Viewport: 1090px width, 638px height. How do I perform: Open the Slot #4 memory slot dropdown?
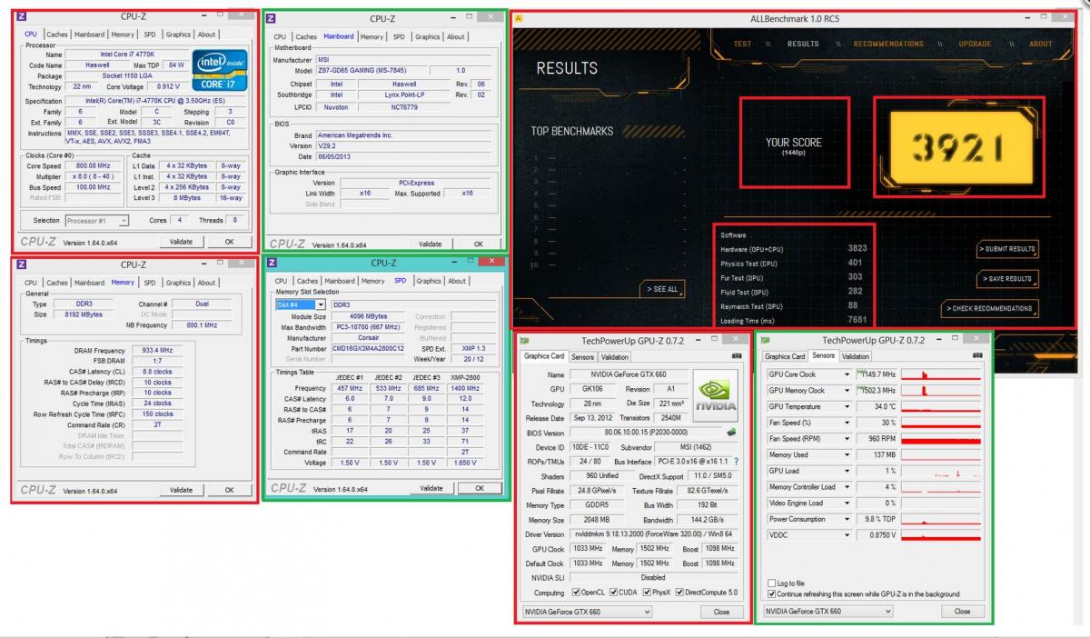click(x=300, y=304)
